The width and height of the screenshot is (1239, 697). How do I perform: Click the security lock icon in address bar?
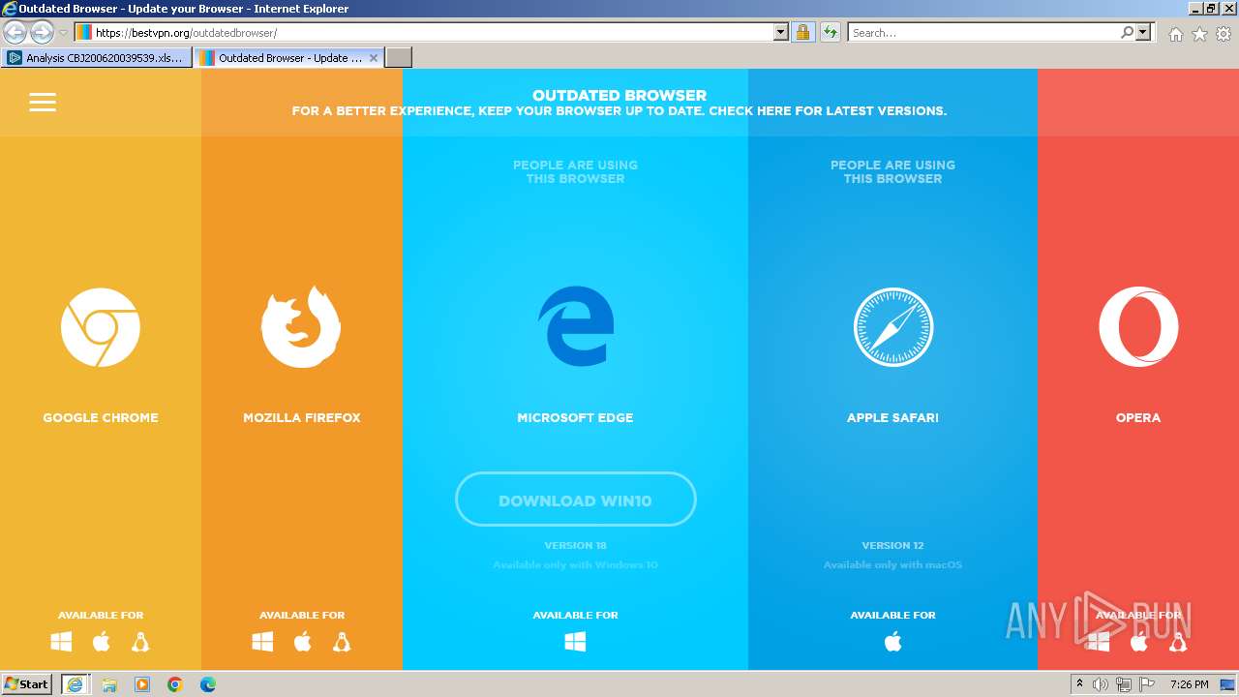coord(802,33)
